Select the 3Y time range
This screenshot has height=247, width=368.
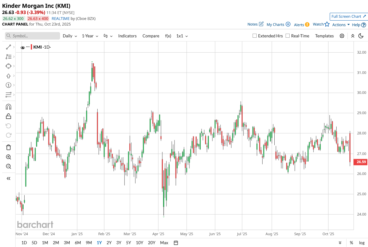point(119,243)
